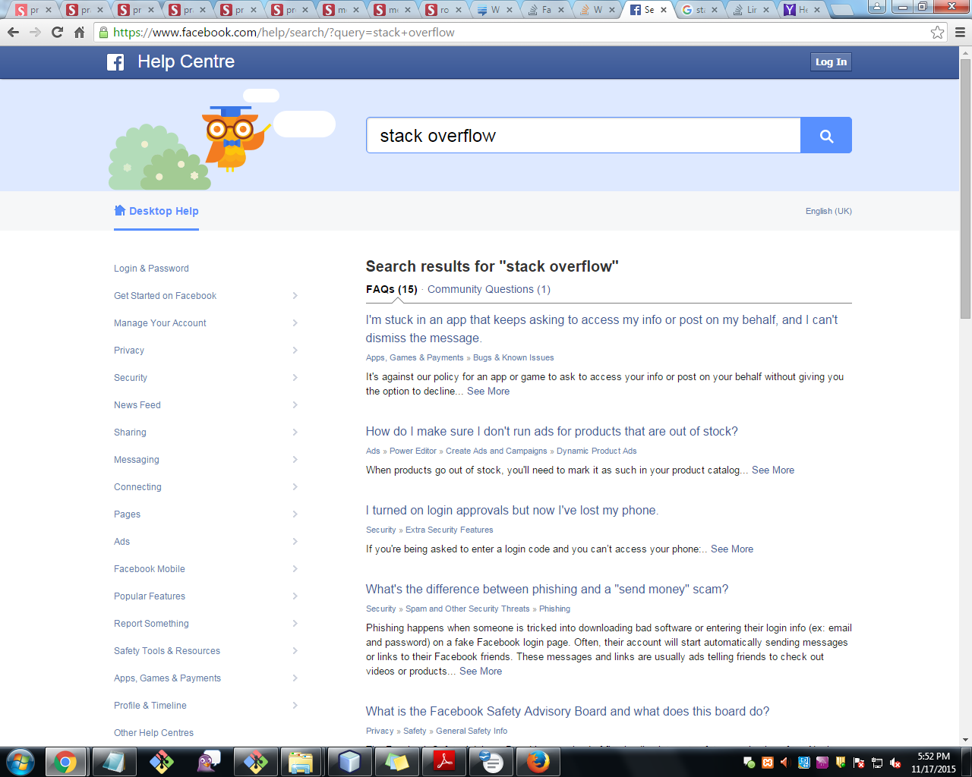Open the Chrome hamburger menu
972x777 pixels.
pyautogui.click(x=960, y=32)
